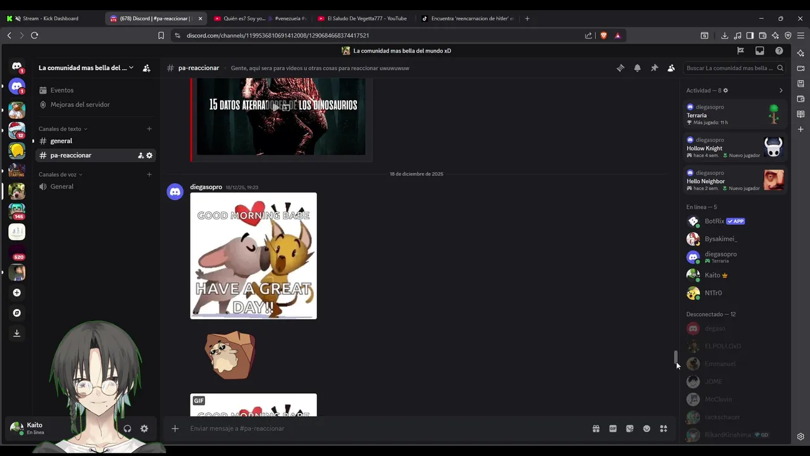Open sticker picker in message bar
810x456 pixels.
(630, 429)
